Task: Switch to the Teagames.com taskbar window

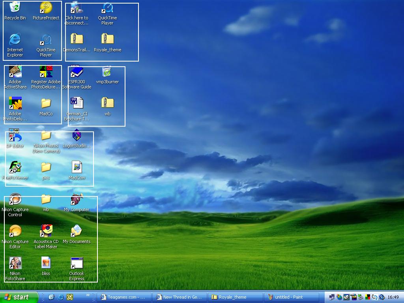Action: click(x=124, y=297)
